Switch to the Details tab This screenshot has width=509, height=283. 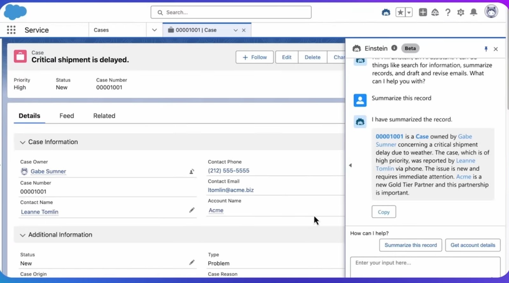tap(29, 116)
